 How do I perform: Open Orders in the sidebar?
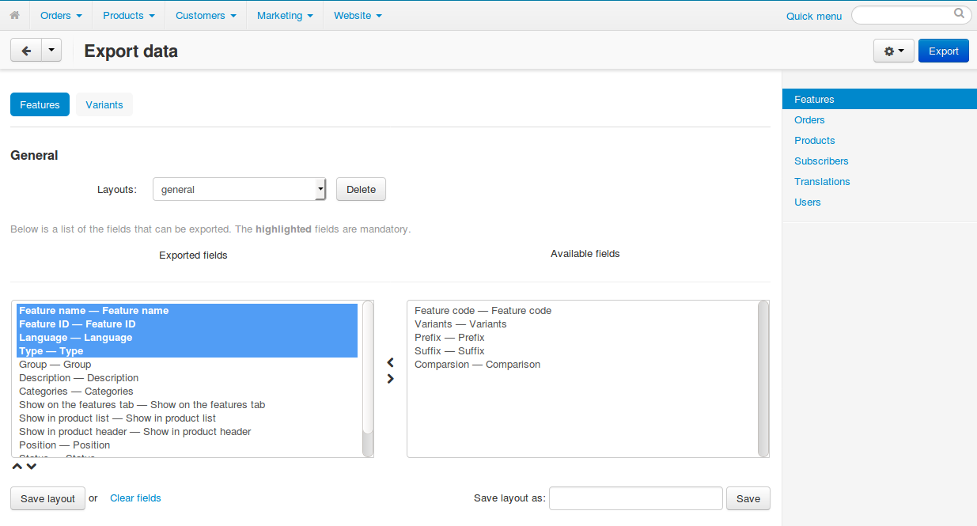pos(809,120)
